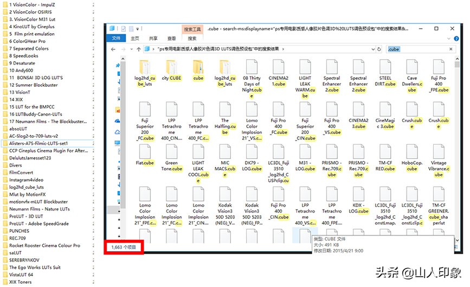Select the XIX Toners folder
This screenshot has height=287, width=470.
coord(17,282)
